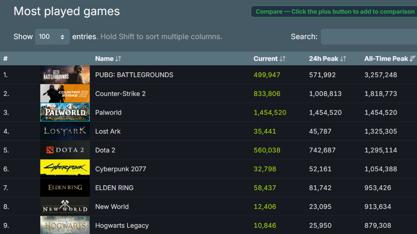Screen dimensions: 417x234
Task: Click the yellow Cyberpunk logo image
Action: (x=65, y=168)
